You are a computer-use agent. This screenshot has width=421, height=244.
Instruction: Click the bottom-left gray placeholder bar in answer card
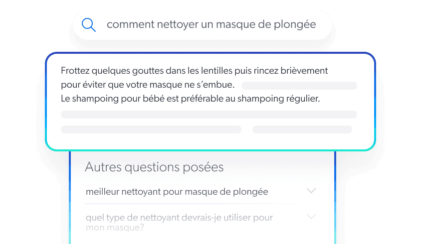coord(151,129)
